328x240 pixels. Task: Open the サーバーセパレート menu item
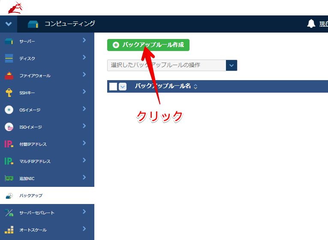36,213
